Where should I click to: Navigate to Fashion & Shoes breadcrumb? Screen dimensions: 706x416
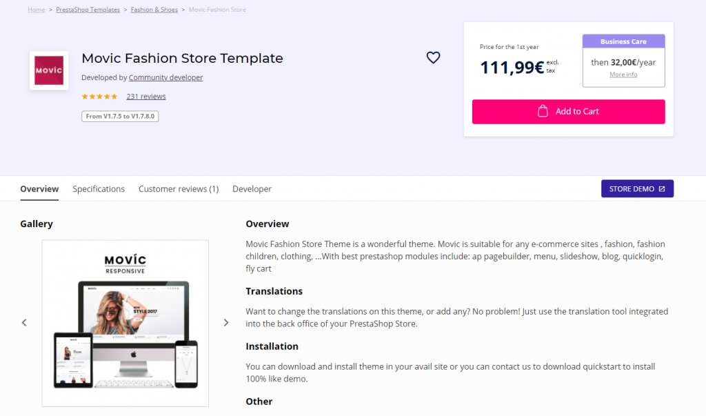point(154,10)
